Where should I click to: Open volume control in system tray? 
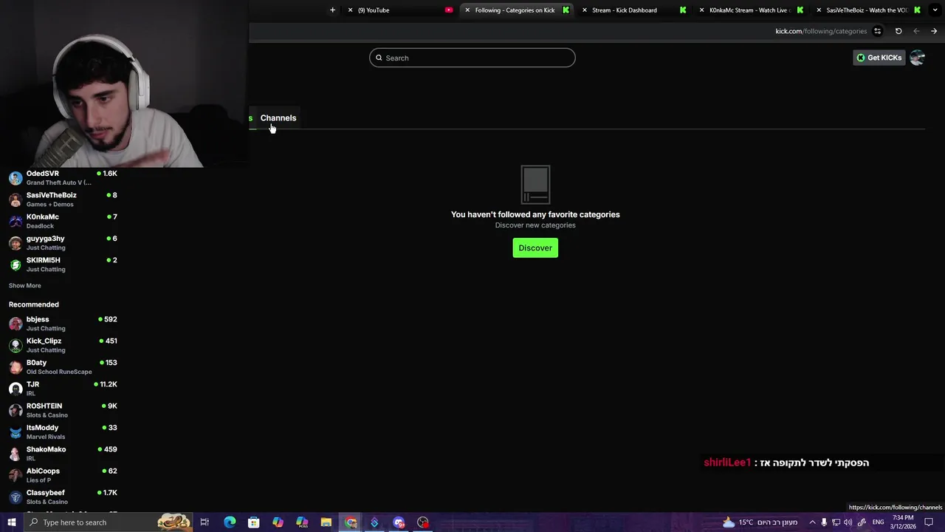click(x=848, y=522)
